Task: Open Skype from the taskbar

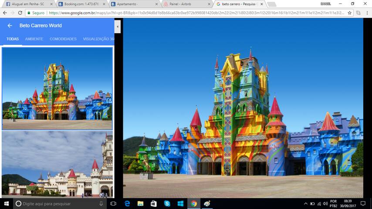Action: pos(167,203)
